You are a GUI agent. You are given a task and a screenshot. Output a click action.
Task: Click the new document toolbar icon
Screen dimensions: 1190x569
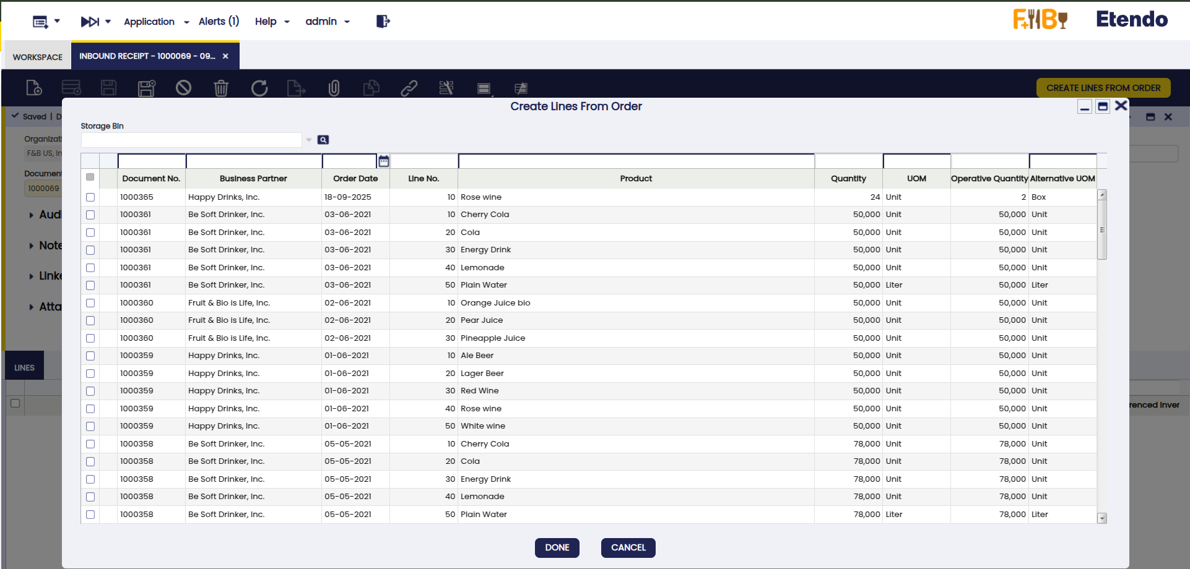point(34,88)
